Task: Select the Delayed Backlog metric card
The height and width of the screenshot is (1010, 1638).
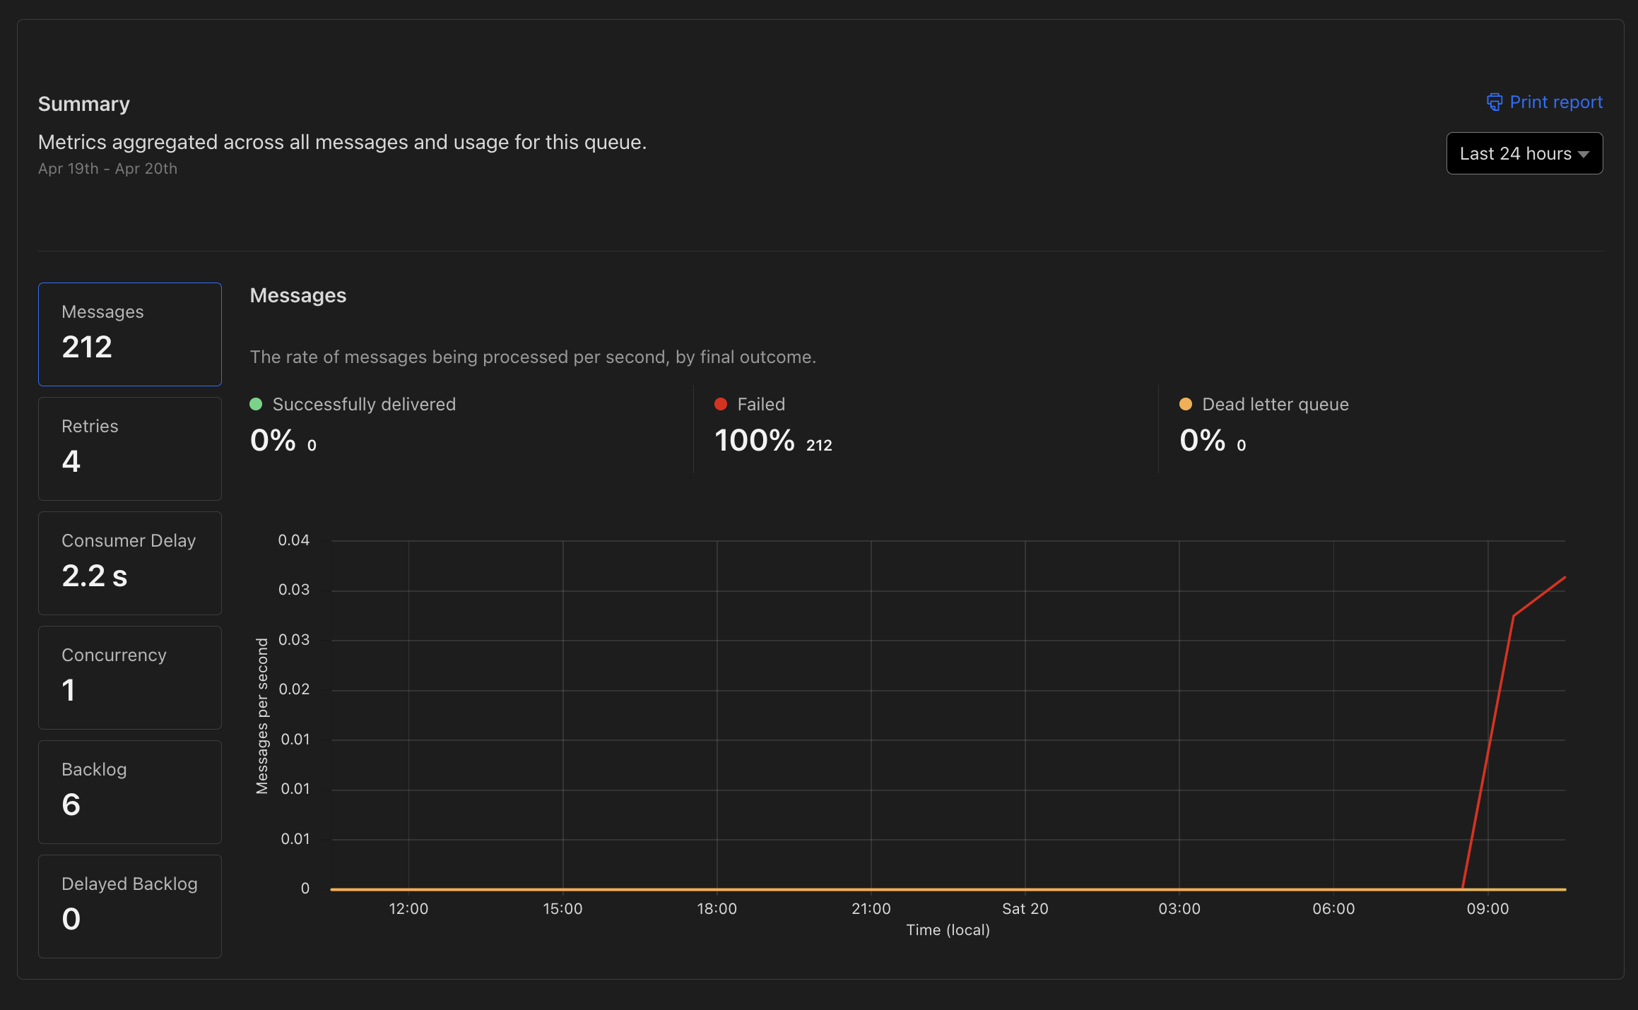Action: click(x=129, y=906)
